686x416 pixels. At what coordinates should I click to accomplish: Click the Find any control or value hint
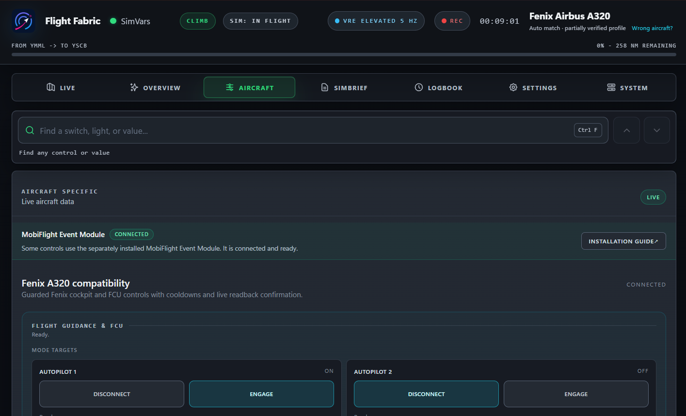tap(64, 153)
